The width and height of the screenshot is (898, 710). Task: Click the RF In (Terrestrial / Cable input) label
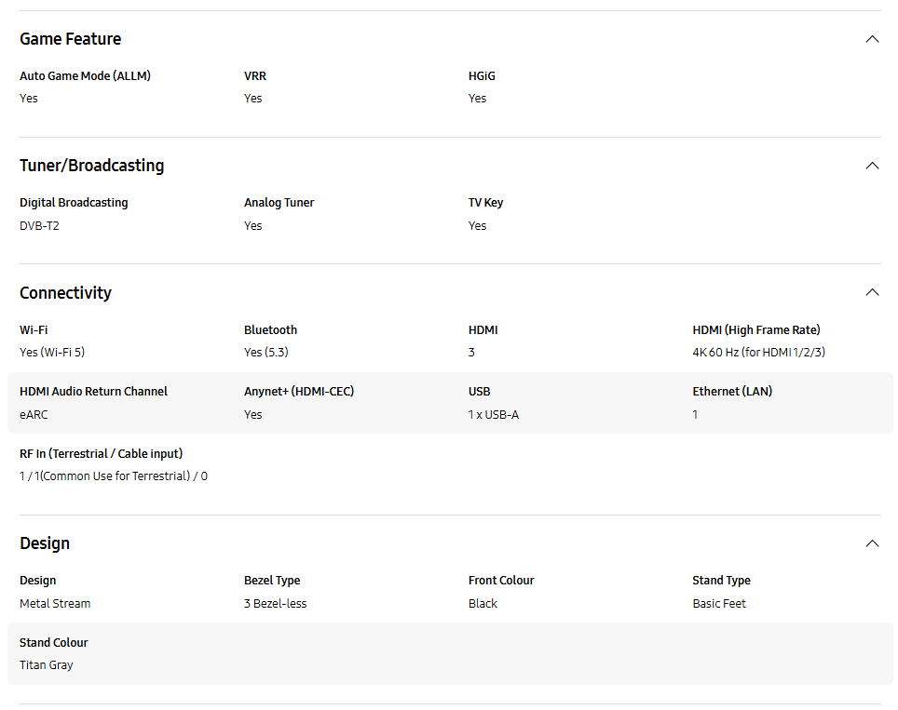(x=101, y=454)
